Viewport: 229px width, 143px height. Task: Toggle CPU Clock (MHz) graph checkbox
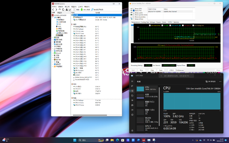(x=150, y=25)
